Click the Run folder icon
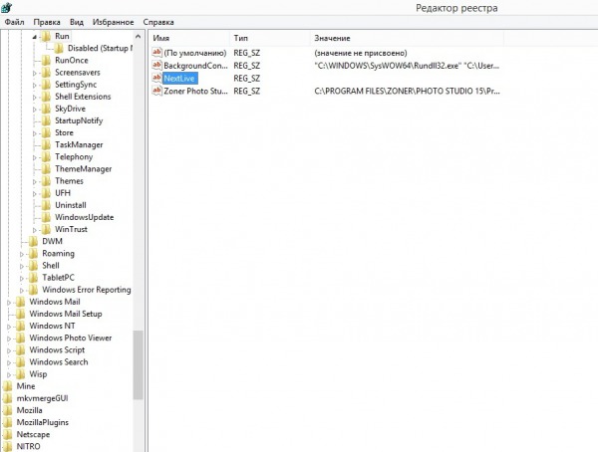Screen dimensions: 598x452 (x=46, y=36)
